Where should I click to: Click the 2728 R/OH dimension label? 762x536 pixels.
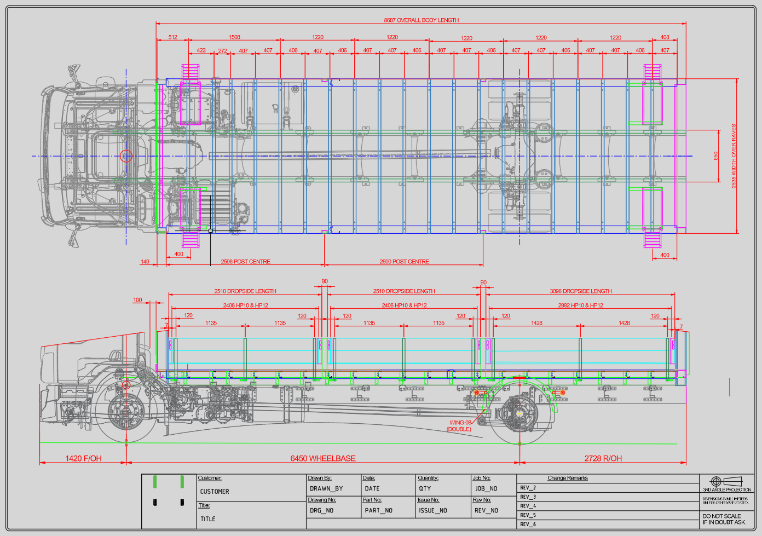603,459
